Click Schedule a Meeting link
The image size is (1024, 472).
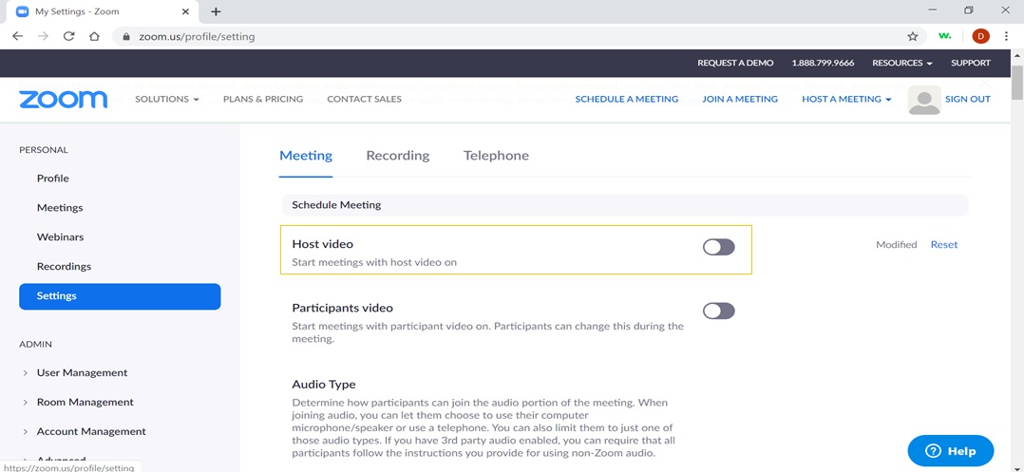point(626,99)
